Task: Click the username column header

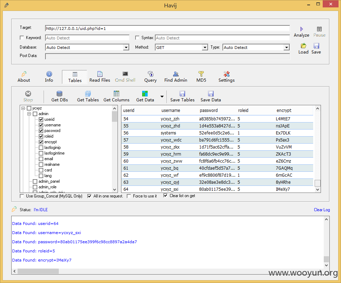Action: 171,111
